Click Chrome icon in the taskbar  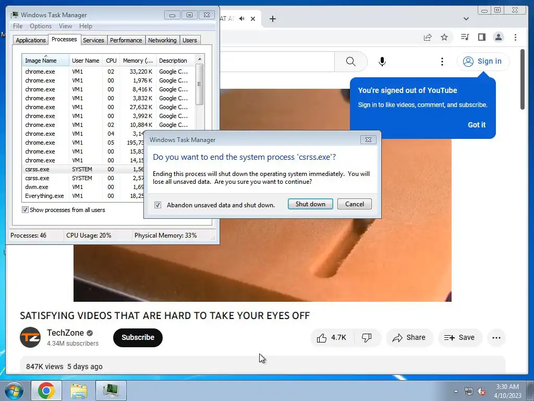pyautogui.click(x=46, y=391)
